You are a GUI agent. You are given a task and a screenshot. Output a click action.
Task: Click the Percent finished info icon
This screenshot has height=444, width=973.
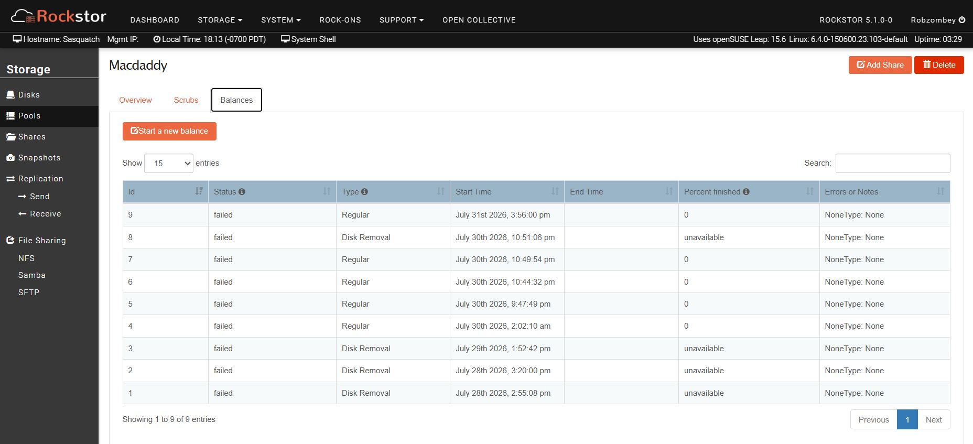pyautogui.click(x=746, y=192)
